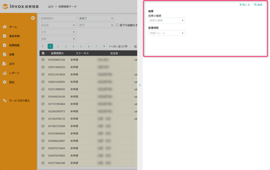Click ID text XS4946624687
The height and width of the screenshot is (170, 270).
57,141
